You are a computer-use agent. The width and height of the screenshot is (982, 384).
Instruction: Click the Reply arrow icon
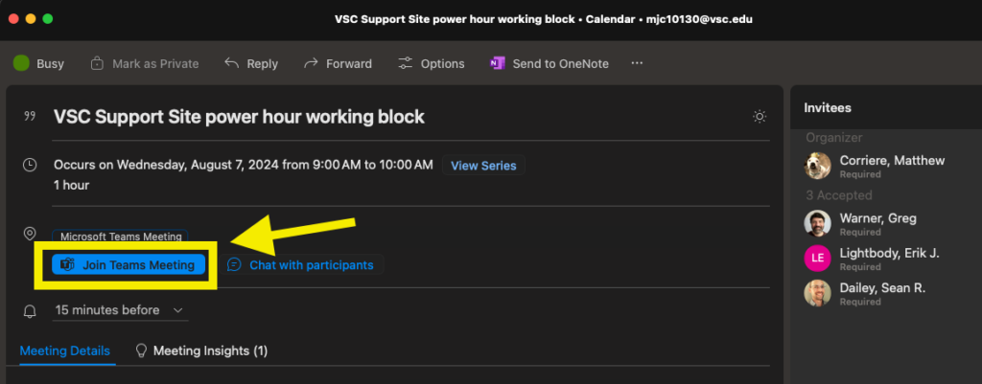click(231, 63)
